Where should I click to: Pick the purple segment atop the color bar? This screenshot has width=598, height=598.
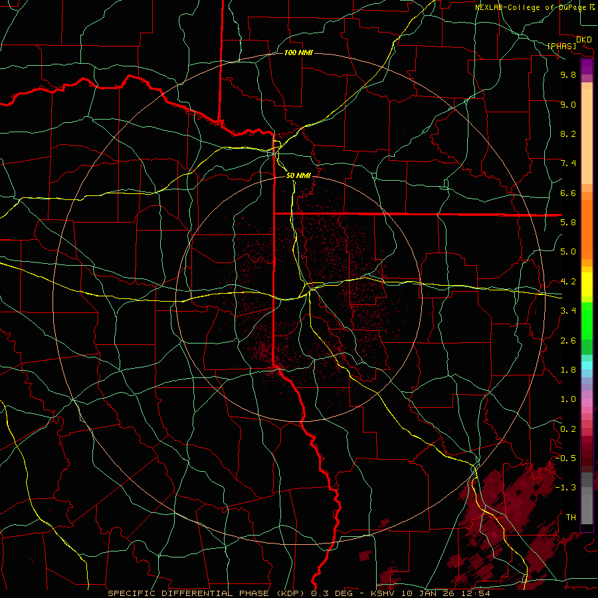tap(587, 66)
